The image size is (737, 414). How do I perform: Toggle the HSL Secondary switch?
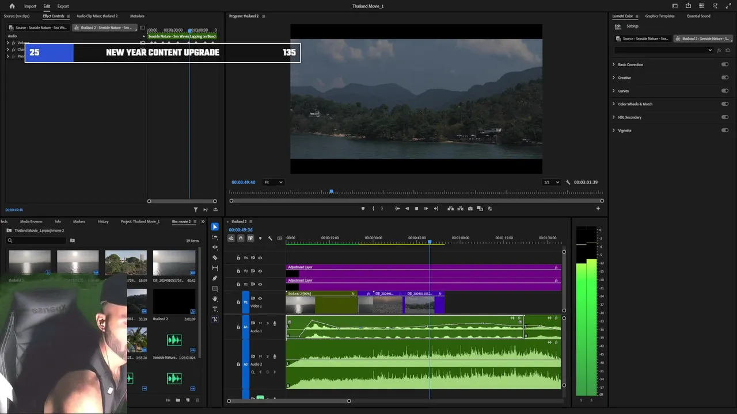point(725,117)
